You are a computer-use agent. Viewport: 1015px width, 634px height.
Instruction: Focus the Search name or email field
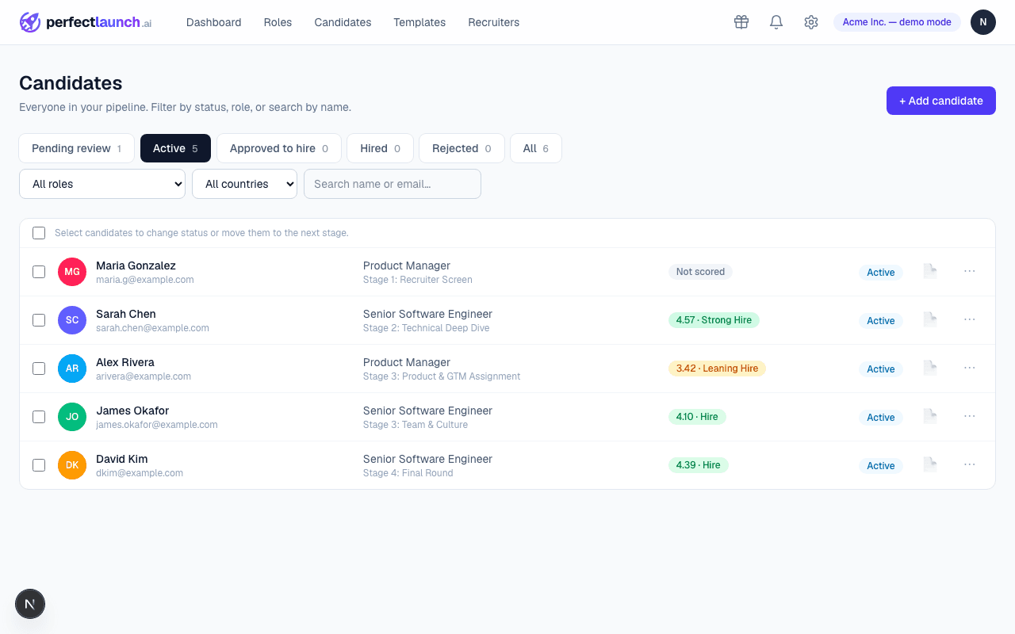(393, 184)
